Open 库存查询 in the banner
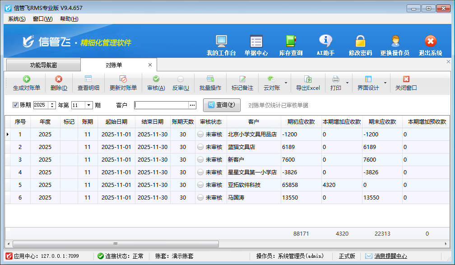The width and height of the screenshot is (455, 265). (291, 45)
